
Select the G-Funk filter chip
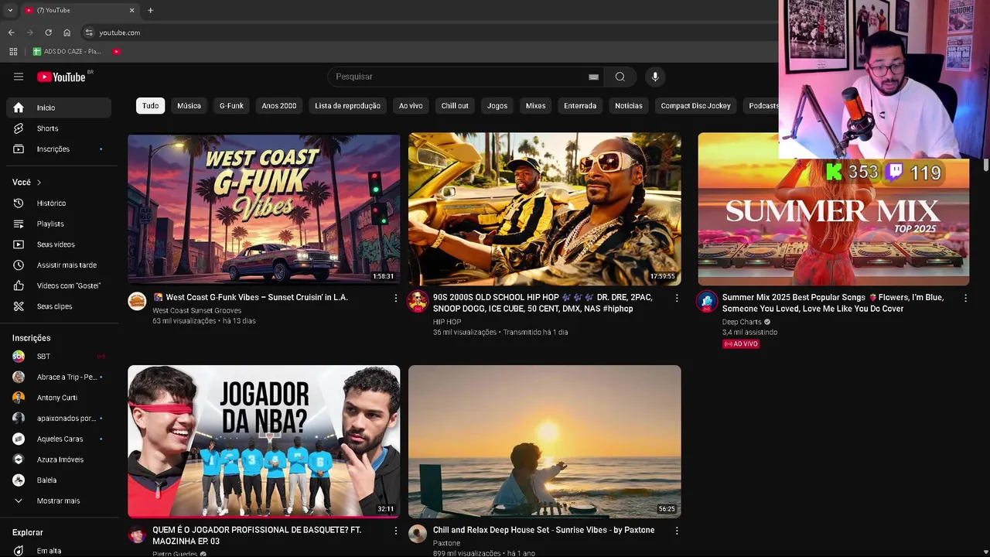click(x=231, y=106)
